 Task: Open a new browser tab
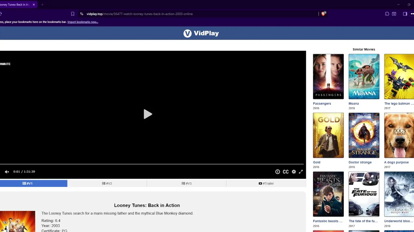pos(42,5)
